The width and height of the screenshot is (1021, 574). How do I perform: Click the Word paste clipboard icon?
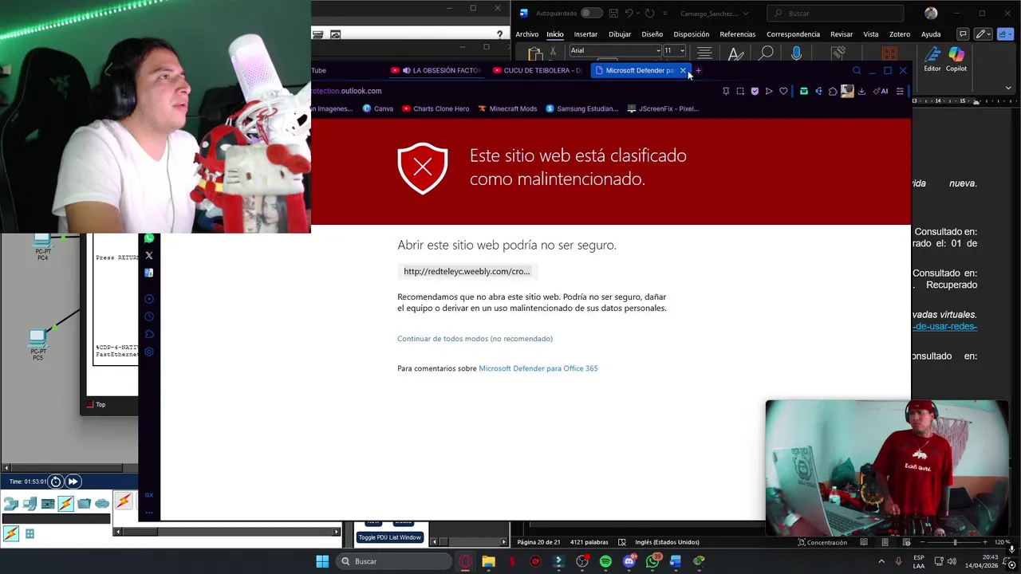click(534, 53)
